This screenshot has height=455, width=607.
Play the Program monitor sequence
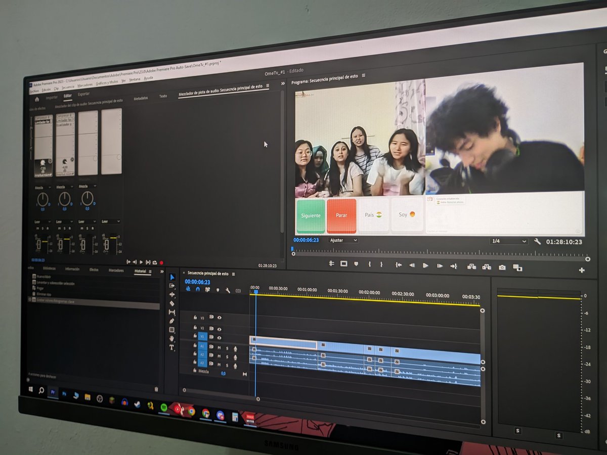click(426, 265)
